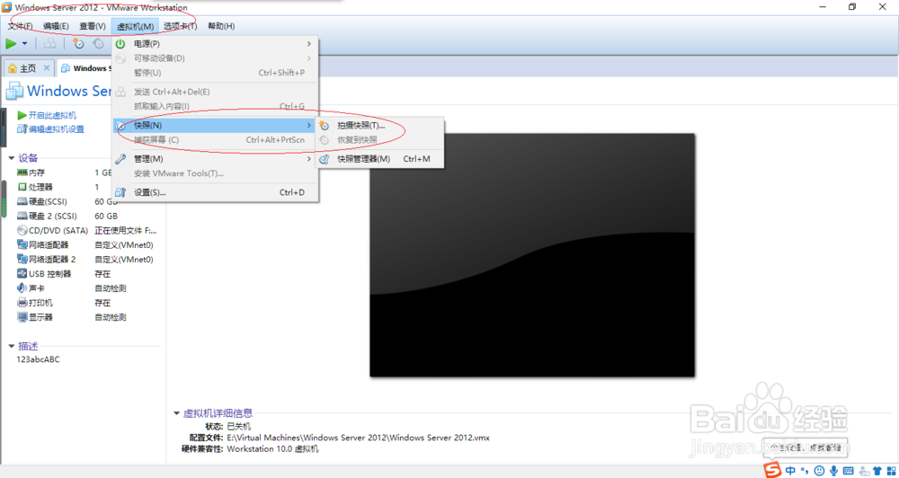899x478 pixels.
Task: Open the 编辑(E) menu
Action: pyautogui.click(x=56, y=26)
